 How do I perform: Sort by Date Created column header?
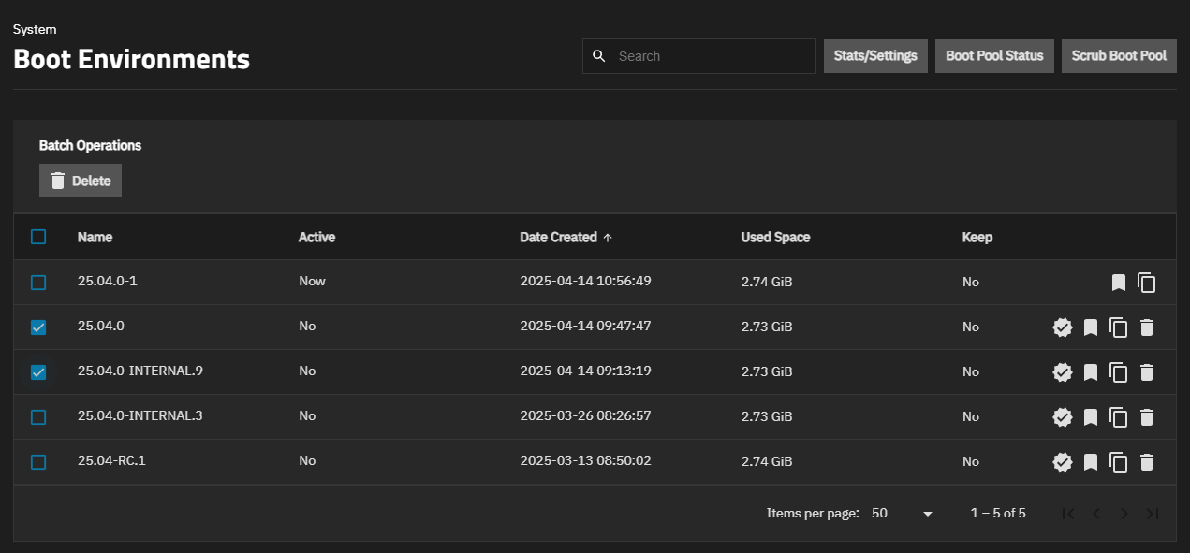click(558, 238)
